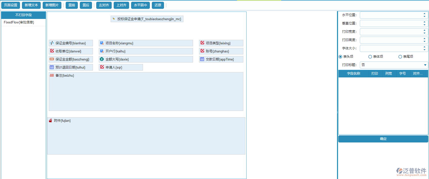Click the 确定 confirm button

[x=383, y=139]
